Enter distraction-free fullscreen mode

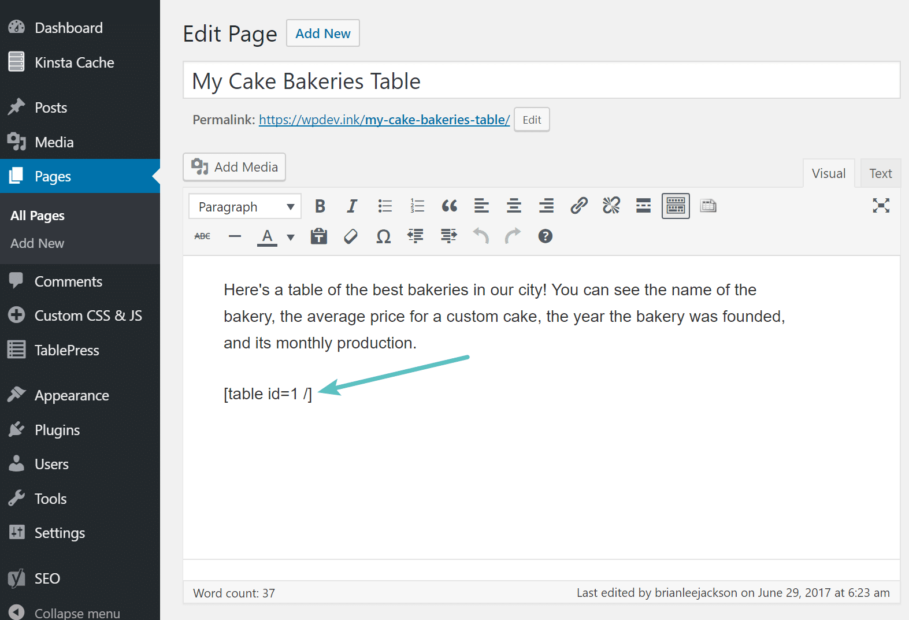pyautogui.click(x=881, y=206)
